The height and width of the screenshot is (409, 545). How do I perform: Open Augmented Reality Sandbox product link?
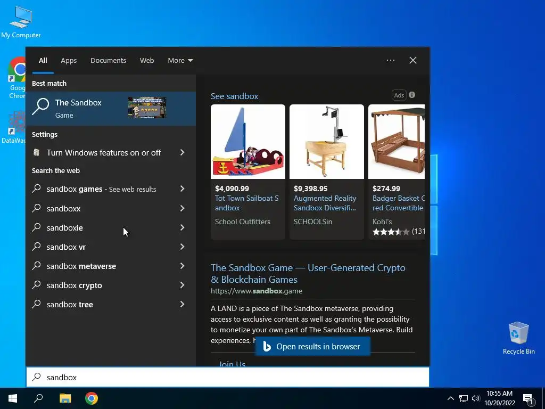pos(325,203)
